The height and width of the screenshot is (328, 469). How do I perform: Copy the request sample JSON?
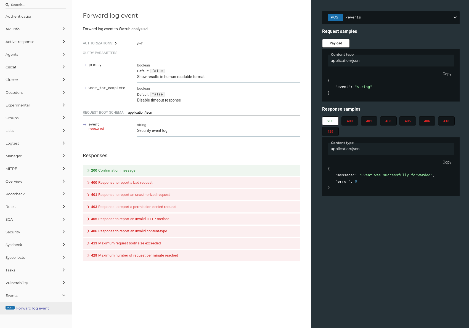447,74
